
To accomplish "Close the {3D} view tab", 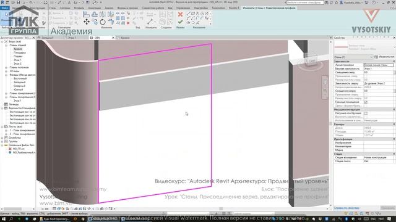I will pos(113,38).
